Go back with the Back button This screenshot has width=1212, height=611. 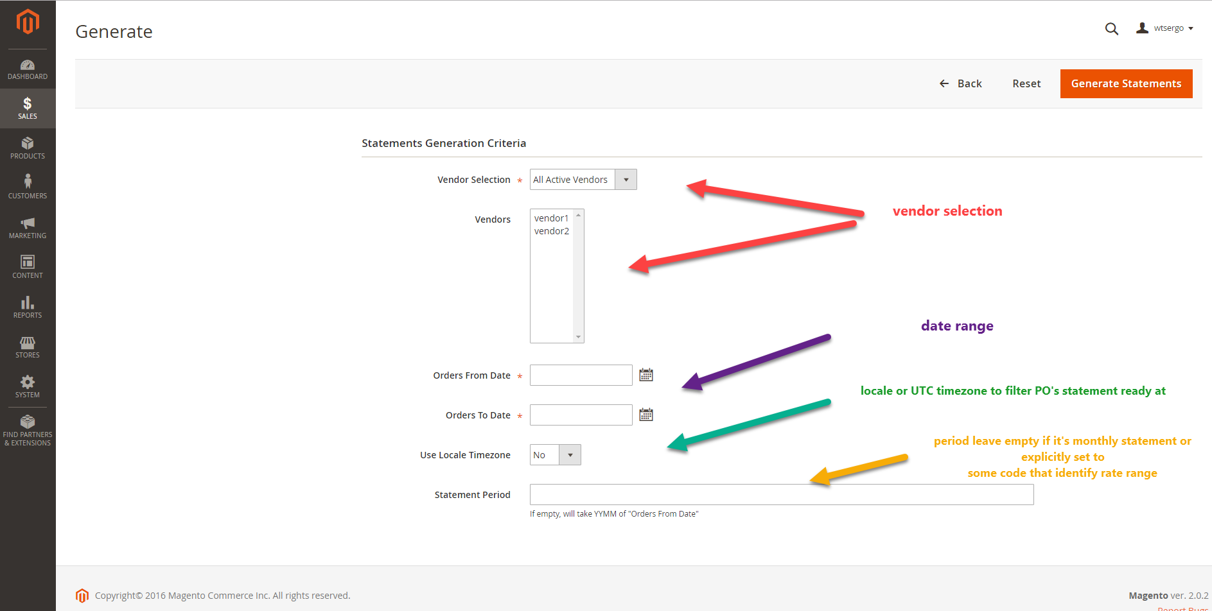[x=961, y=83]
